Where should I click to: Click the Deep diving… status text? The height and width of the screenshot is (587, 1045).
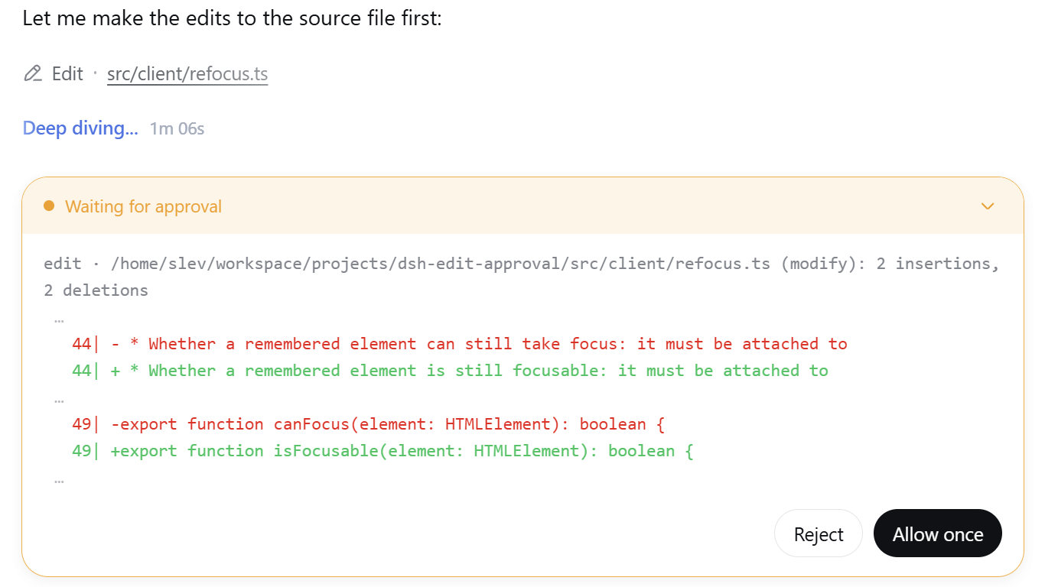pyautogui.click(x=80, y=128)
